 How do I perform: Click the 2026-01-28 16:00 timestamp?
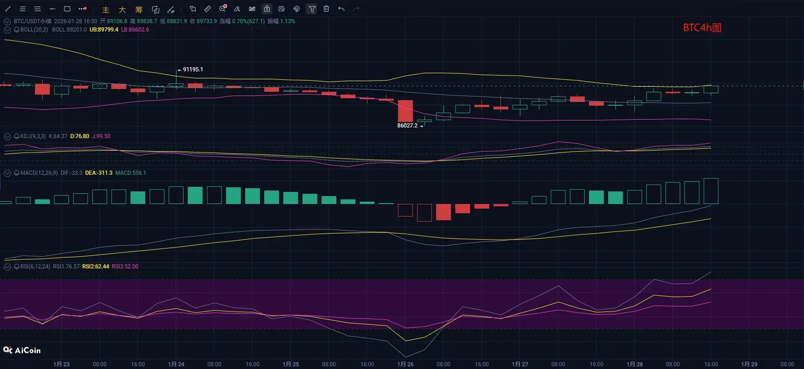[x=76, y=21]
